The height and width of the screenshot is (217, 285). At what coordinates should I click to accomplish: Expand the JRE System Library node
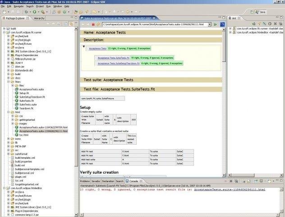click(8, 51)
